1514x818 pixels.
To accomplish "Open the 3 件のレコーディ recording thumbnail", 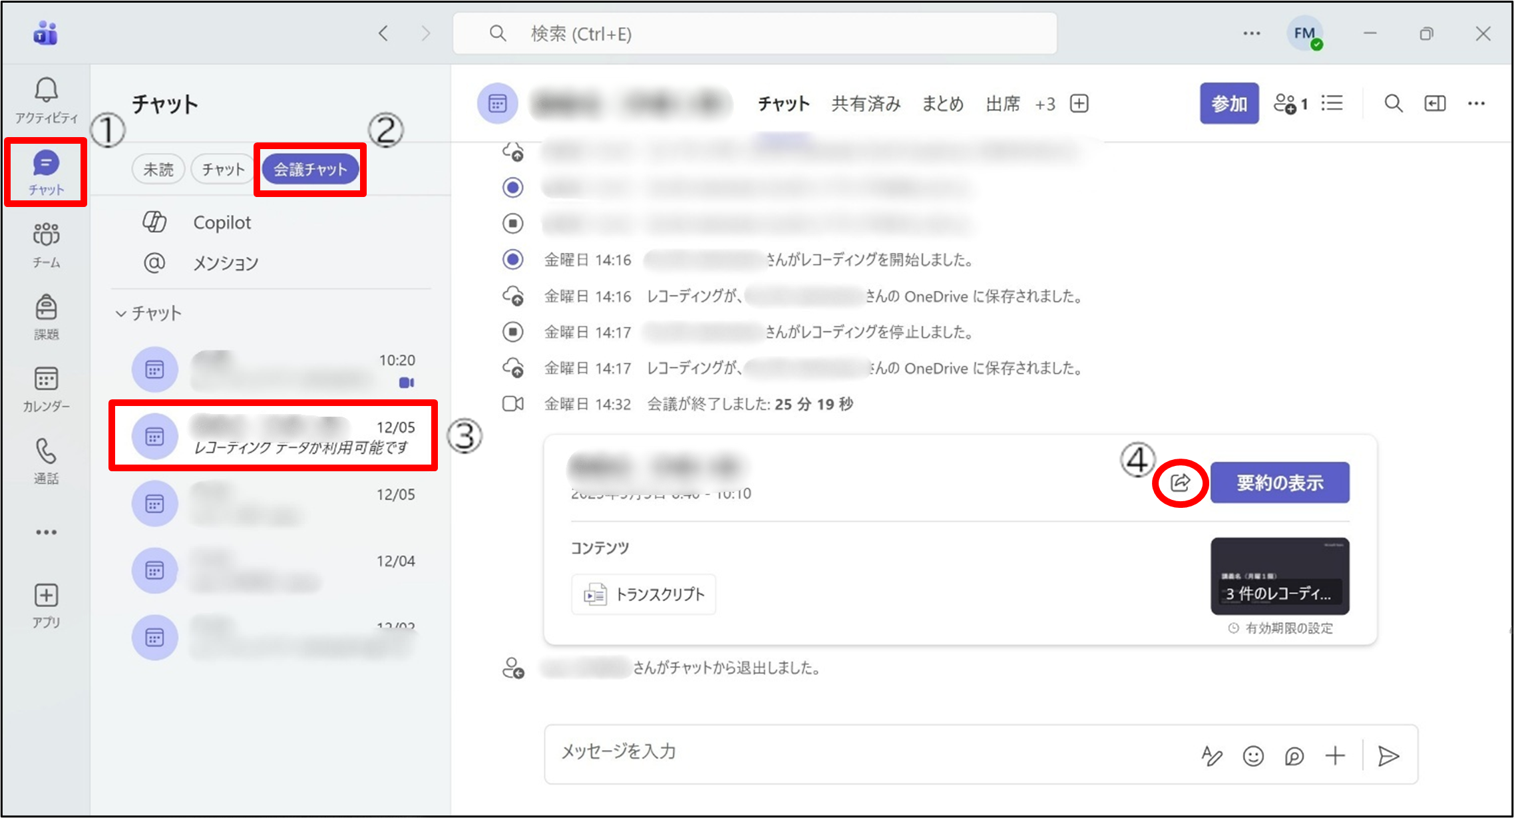I will click(1279, 576).
